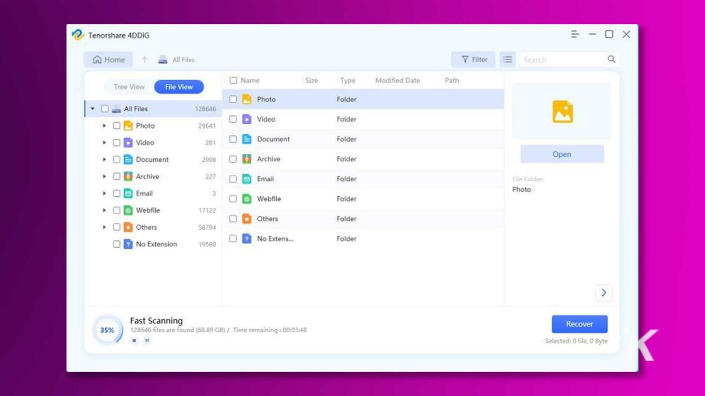The height and width of the screenshot is (396, 705).
Task: Click the Email icon in sidebar tree
Action: (x=128, y=193)
